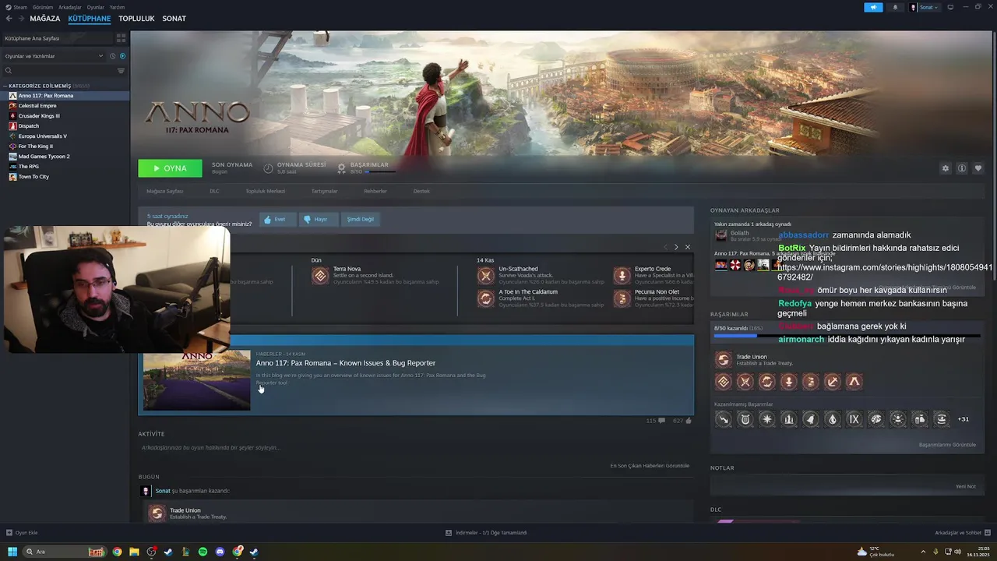Image resolution: width=997 pixels, height=561 pixels.
Task: Open the Arkadaşlar menu
Action: point(70,7)
